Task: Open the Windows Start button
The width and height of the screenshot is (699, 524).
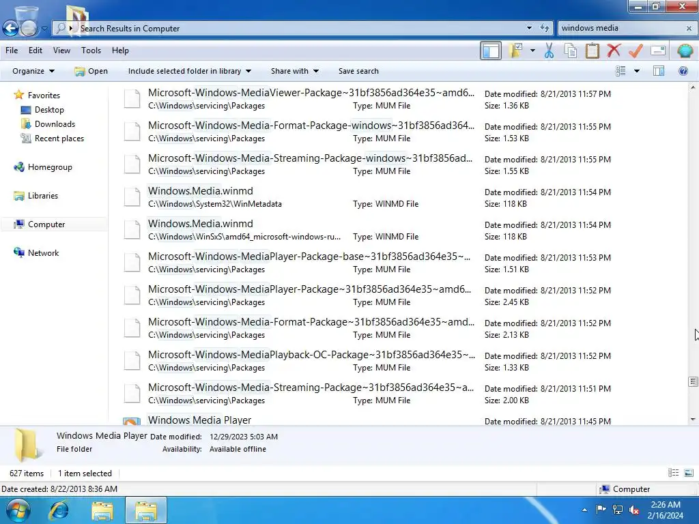Action: (x=18, y=510)
